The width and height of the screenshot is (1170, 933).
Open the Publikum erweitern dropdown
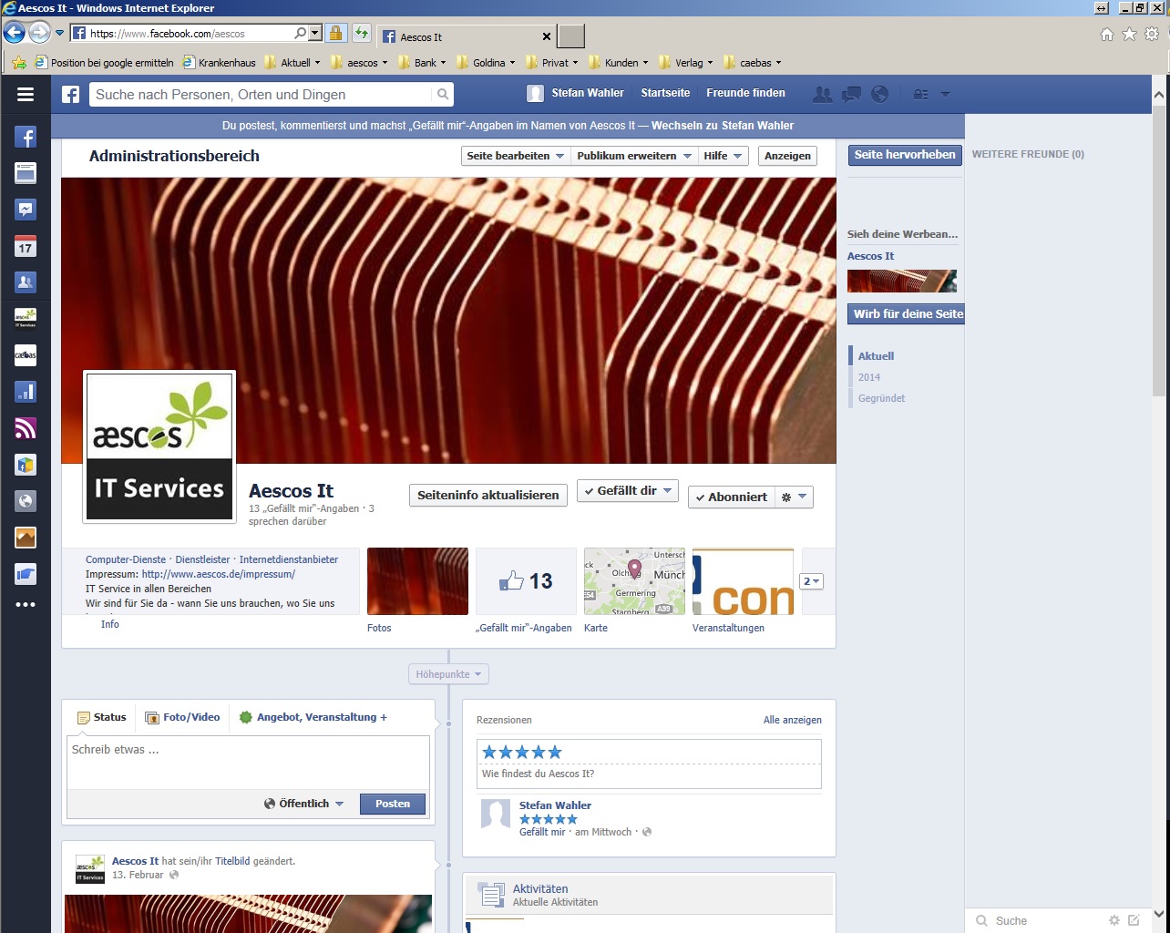coord(634,156)
